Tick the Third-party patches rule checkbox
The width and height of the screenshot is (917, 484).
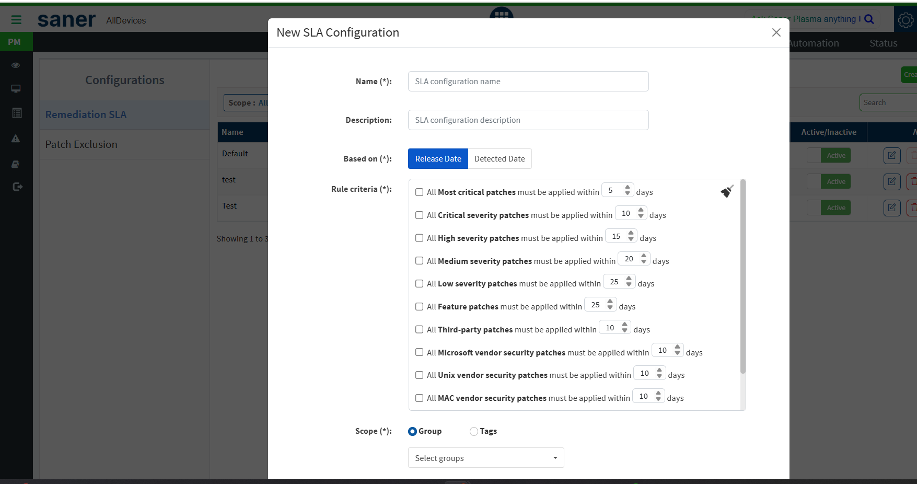coord(419,329)
